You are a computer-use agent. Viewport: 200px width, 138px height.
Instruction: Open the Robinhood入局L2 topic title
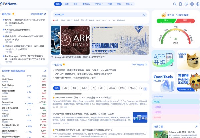click(183, 132)
